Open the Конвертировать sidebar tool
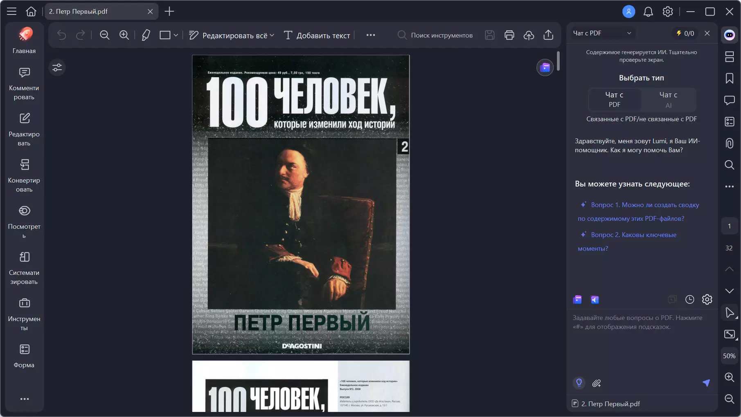Image resolution: width=741 pixels, height=417 pixels. click(24, 176)
